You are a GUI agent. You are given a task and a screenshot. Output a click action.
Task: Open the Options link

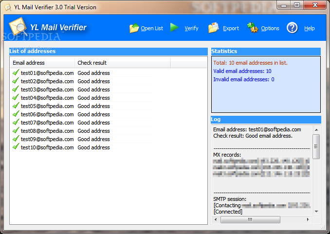[x=270, y=28]
